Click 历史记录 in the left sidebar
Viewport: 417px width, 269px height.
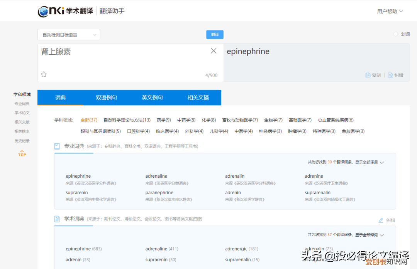(22, 141)
